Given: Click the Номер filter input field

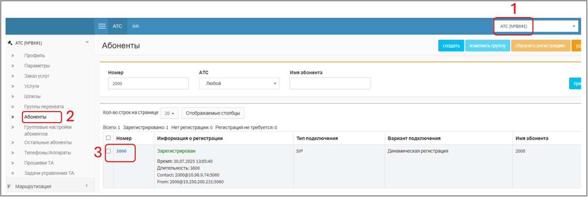Looking at the screenshot, I should (x=148, y=83).
